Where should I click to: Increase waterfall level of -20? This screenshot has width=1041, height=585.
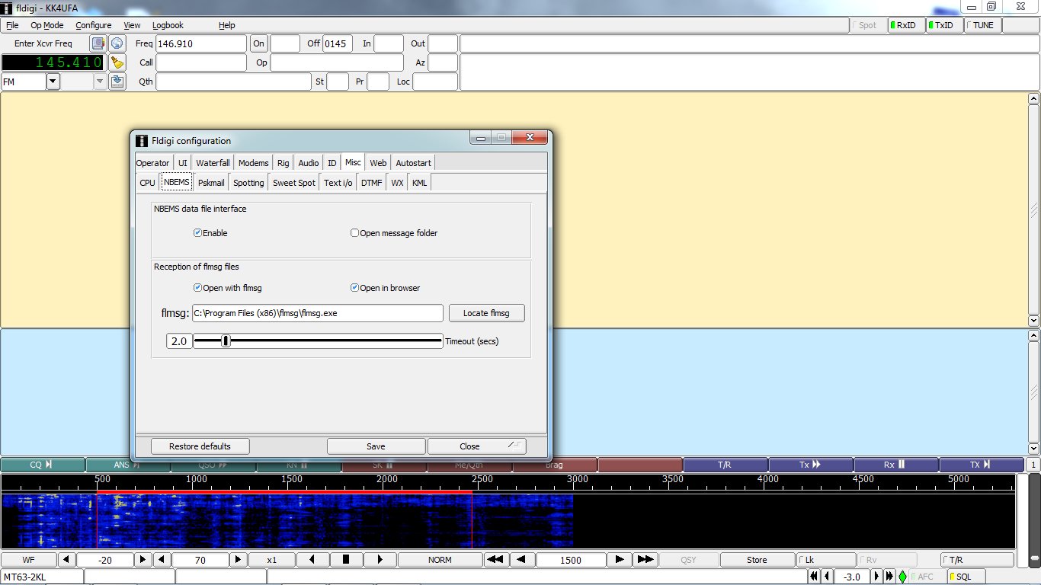tap(143, 559)
